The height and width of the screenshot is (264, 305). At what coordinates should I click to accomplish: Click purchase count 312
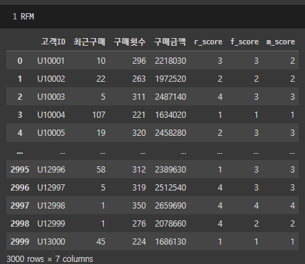(139, 170)
